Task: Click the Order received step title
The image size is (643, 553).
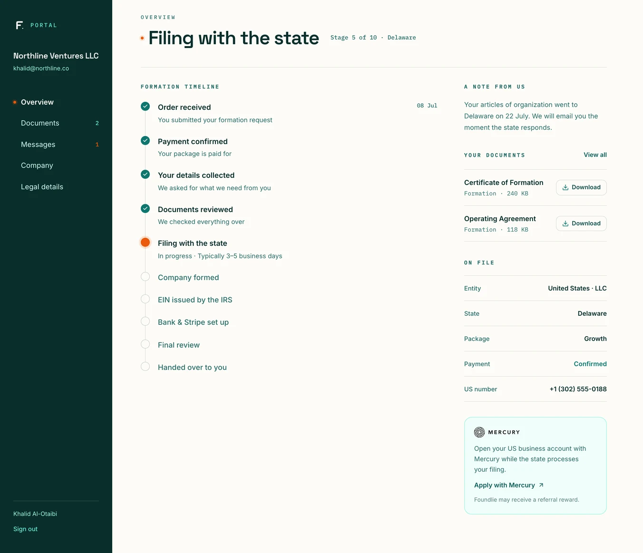Action: [x=185, y=107]
